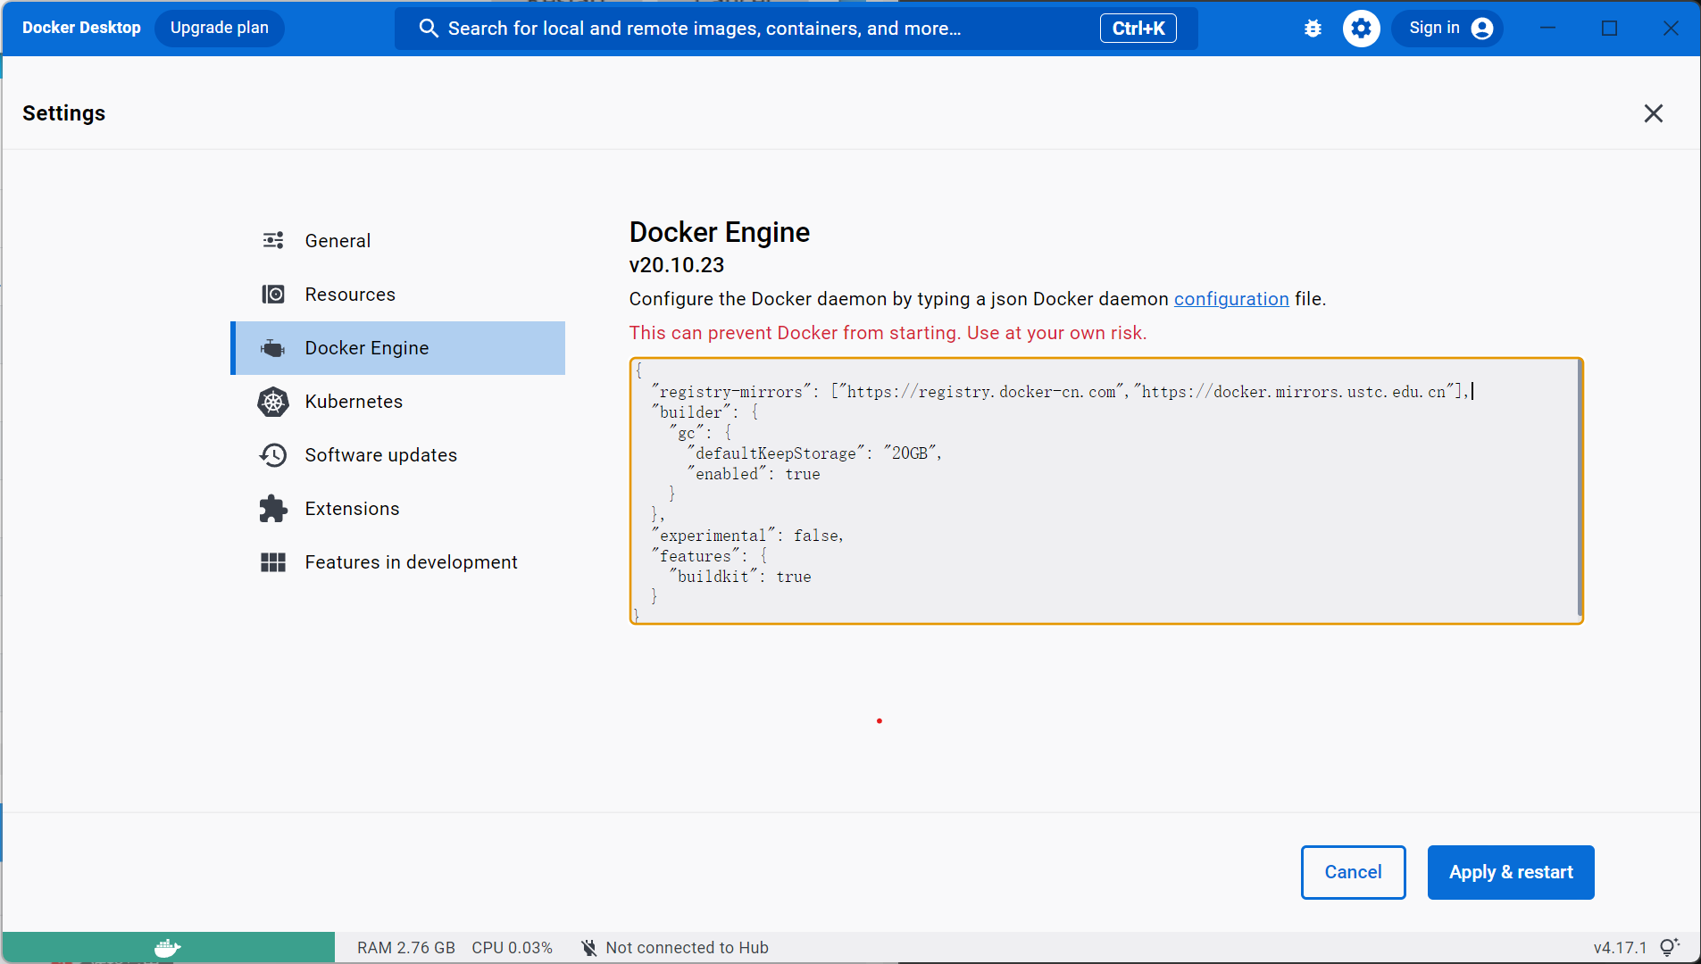Click the search magnifier icon
Viewport: 1701px width, 964px height.
point(429,29)
